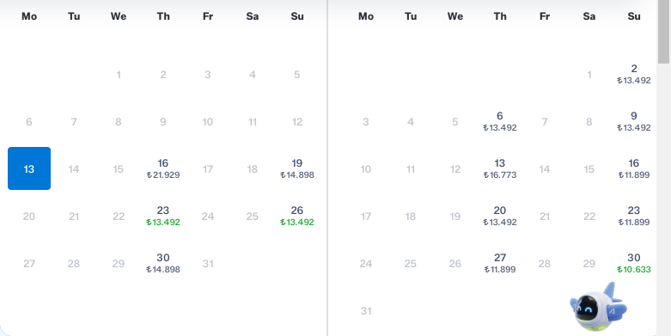671x336 pixels.
Task: Select Sunday 26 with green ₺13.492 price
Action: pyautogui.click(x=297, y=216)
